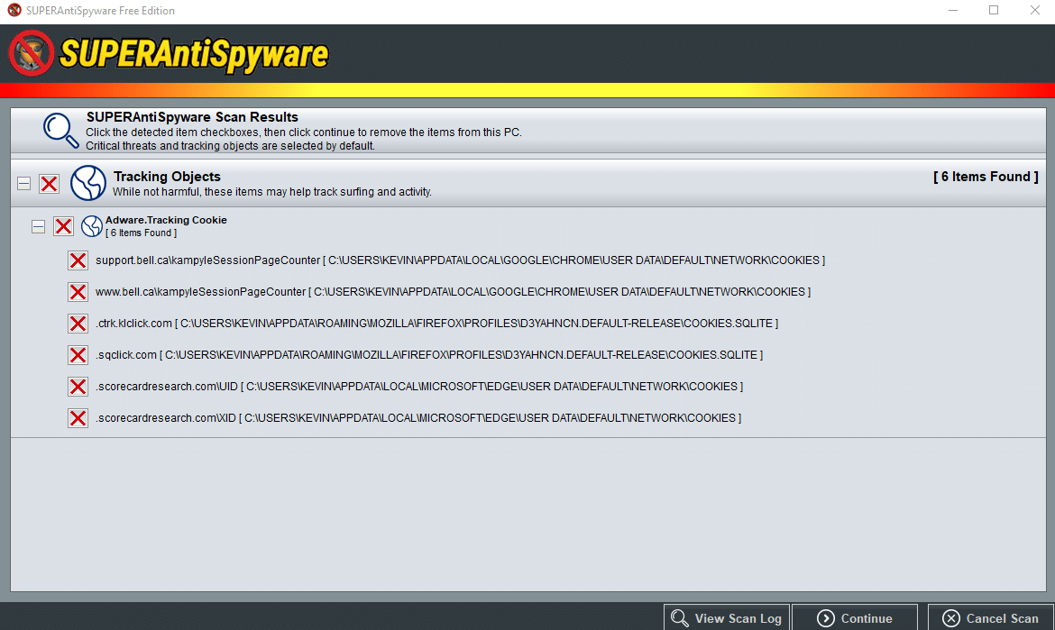Select the .ctrk.klclick.com cookie entry
This screenshot has height=630, width=1055.
[x=436, y=324]
